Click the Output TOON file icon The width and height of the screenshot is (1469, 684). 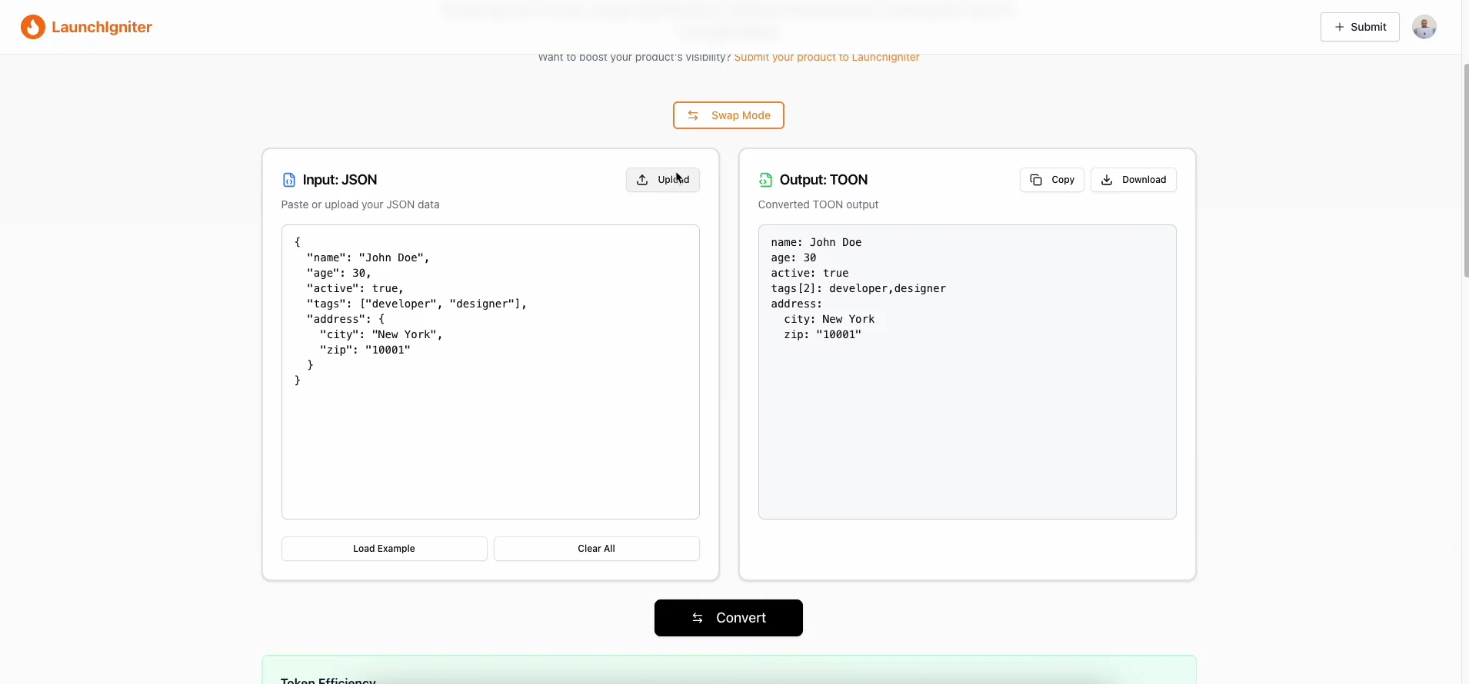tap(765, 180)
